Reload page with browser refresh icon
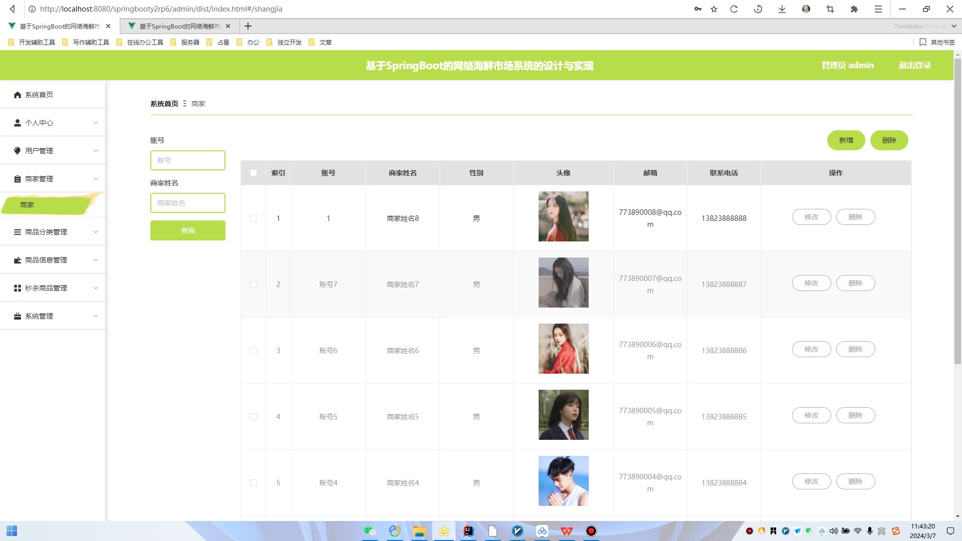The width and height of the screenshot is (962, 541). pos(734,9)
